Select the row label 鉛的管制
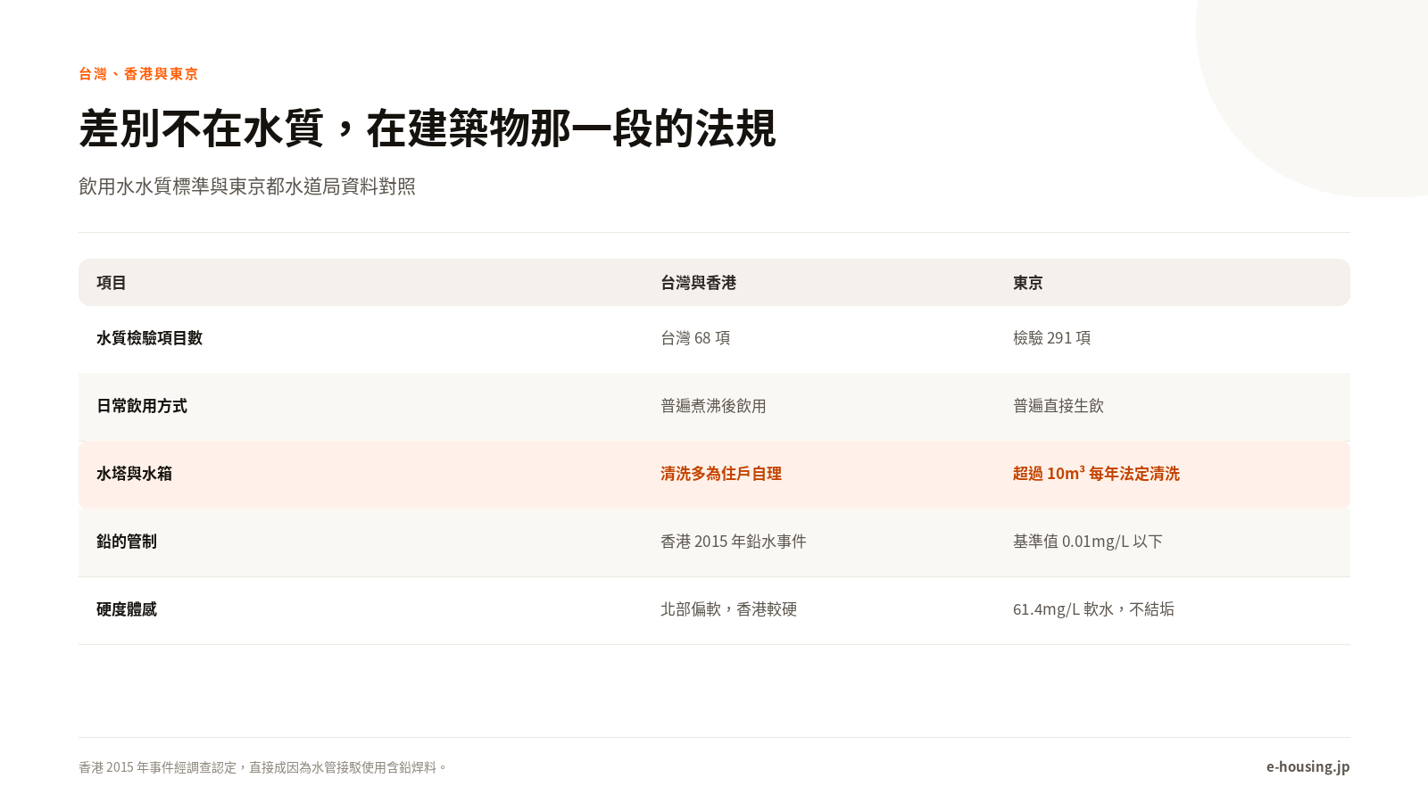This screenshot has width=1428, height=803. pos(127,542)
